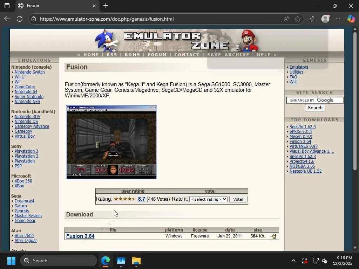This screenshot has height=269, width=359.
Task: Open the Atari Jaguar link
Action: point(26,241)
